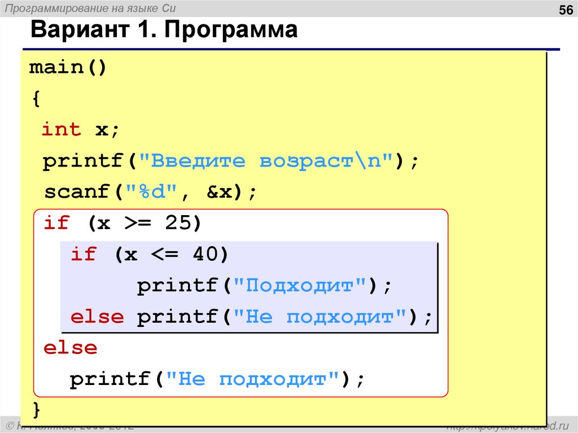This screenshot has width=578, height=433.
Task: Click the printf "Введите возраст\n" line
Action: point(231,161)
